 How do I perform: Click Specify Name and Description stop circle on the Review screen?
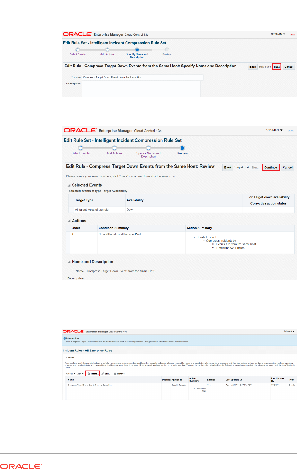pyautogui.click(x=148, y=148)
